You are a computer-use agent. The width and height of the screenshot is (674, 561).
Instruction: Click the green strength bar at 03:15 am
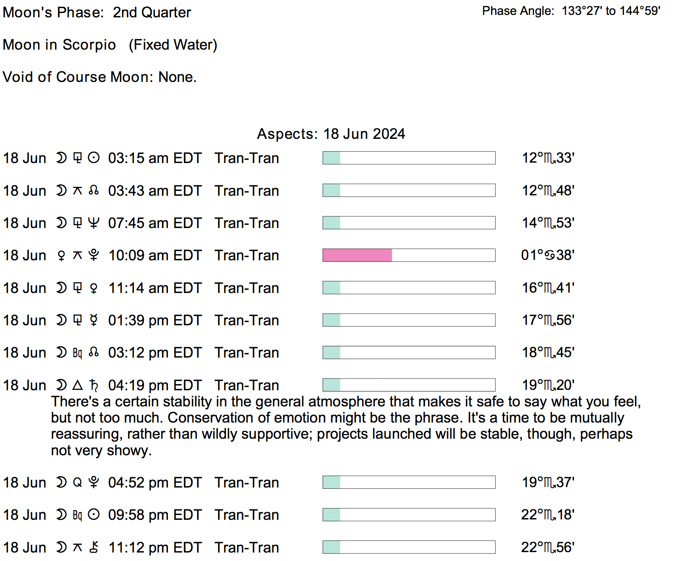(x=331, y=158)
